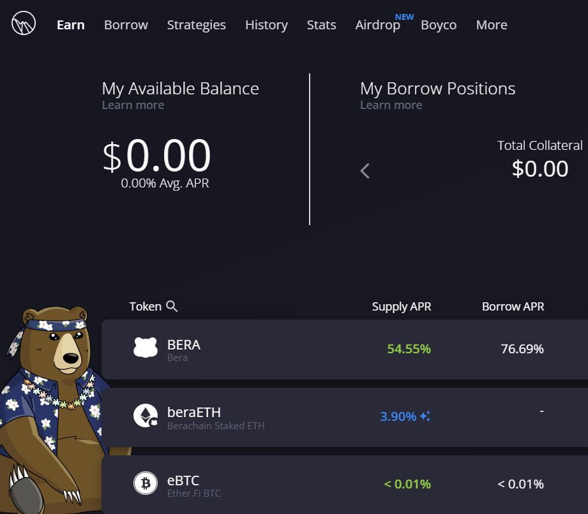Viewport: 588px width, 514px height.
Task: Navigate to the Boyco tab
Action: tap(439, 25)
